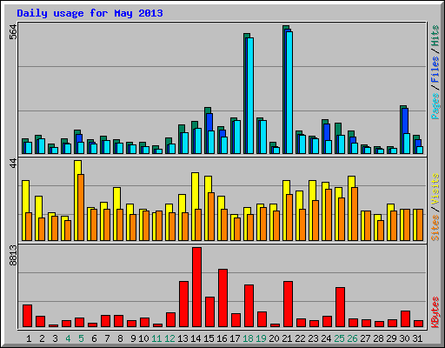Click the orange Sites bar for day 24
445x348 pixels.
(x=329, y=215)
